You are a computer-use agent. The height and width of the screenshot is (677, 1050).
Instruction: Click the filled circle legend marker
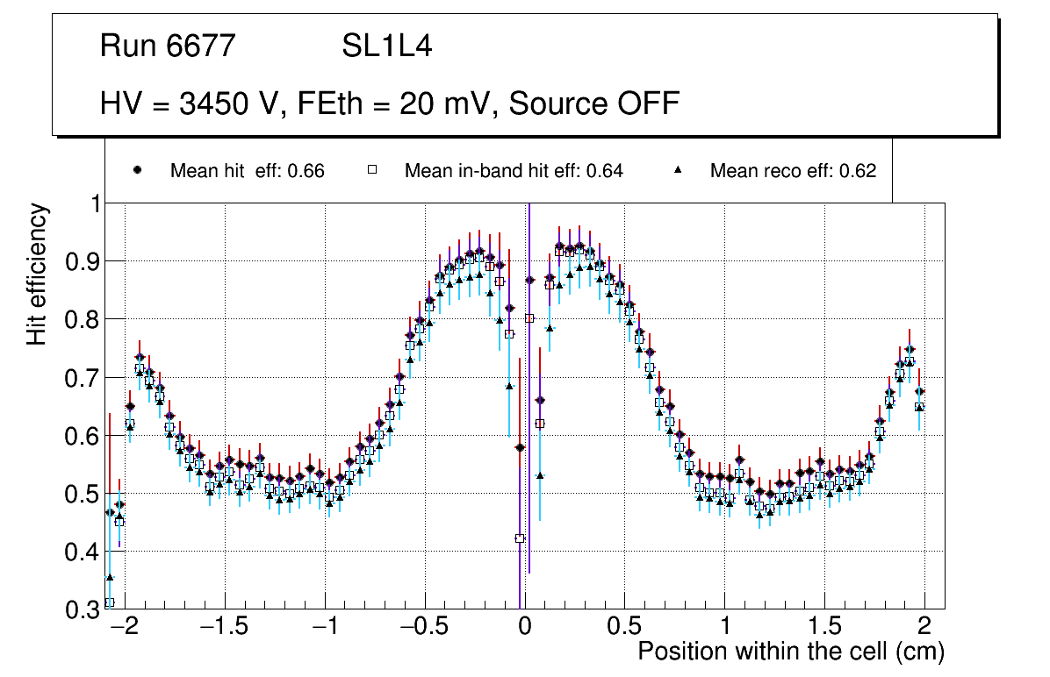[136, 171]
